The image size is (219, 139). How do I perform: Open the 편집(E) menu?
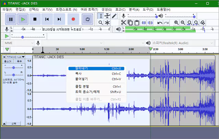coord(21,10)
